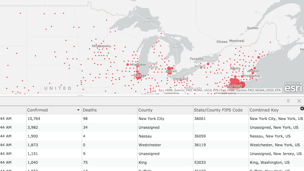
Task: Select the Combined Key column header
Action: pyautogui.click(x=276, y=110)
